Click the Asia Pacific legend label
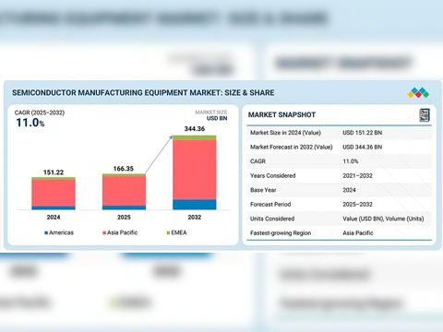This screenshot has width=443, height=332. pyautogui.click(x=122, y=232)
